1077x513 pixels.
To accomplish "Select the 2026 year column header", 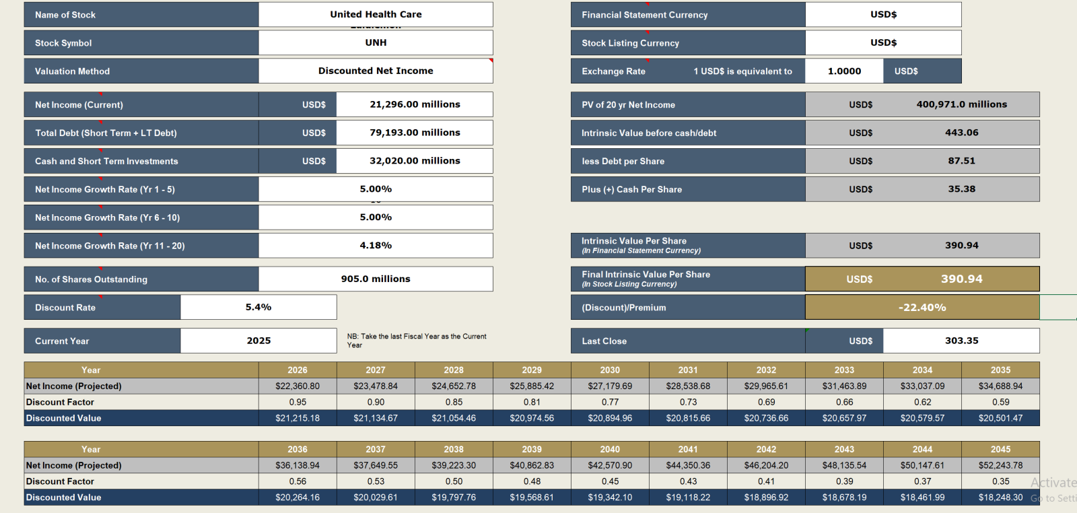I will pyautogui.click(x=298, y=370).
